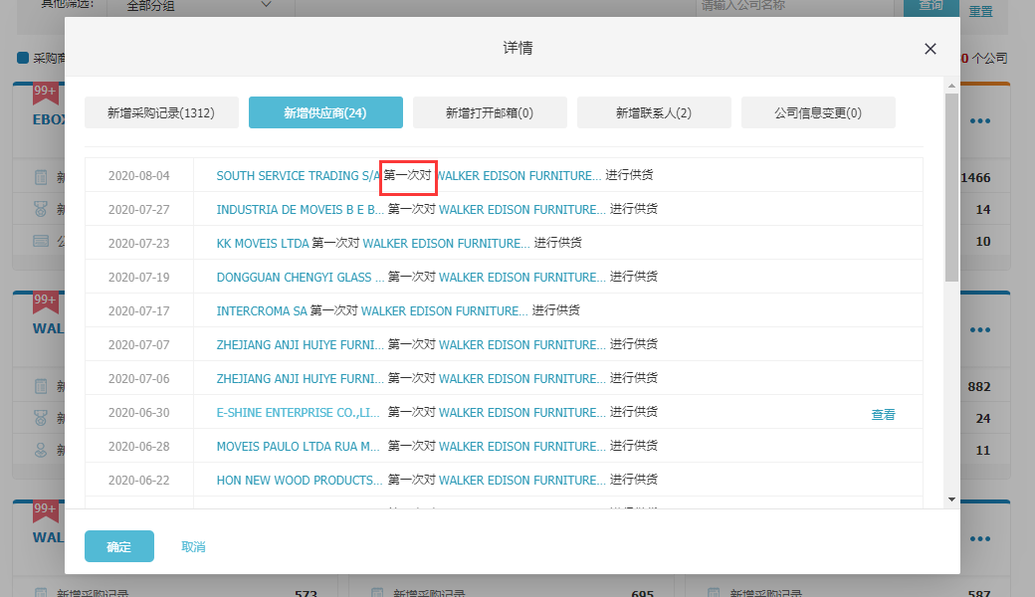Select the 新增供应商(24) tab
Viewport: 1035px width, 597px height.
pos(325,113)
